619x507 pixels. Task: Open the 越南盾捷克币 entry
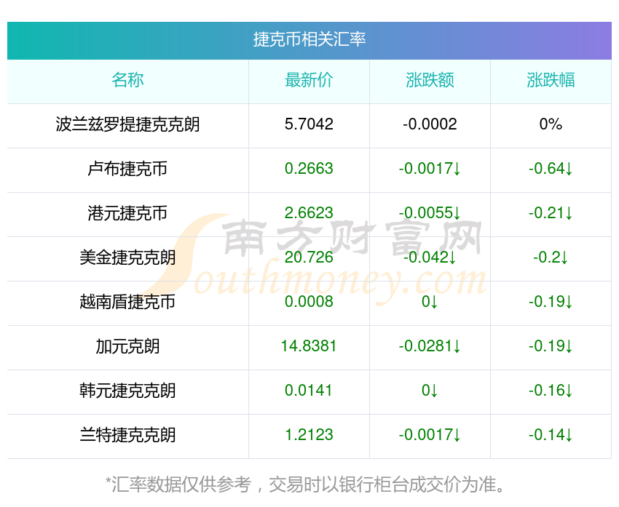tap(127, 302)
